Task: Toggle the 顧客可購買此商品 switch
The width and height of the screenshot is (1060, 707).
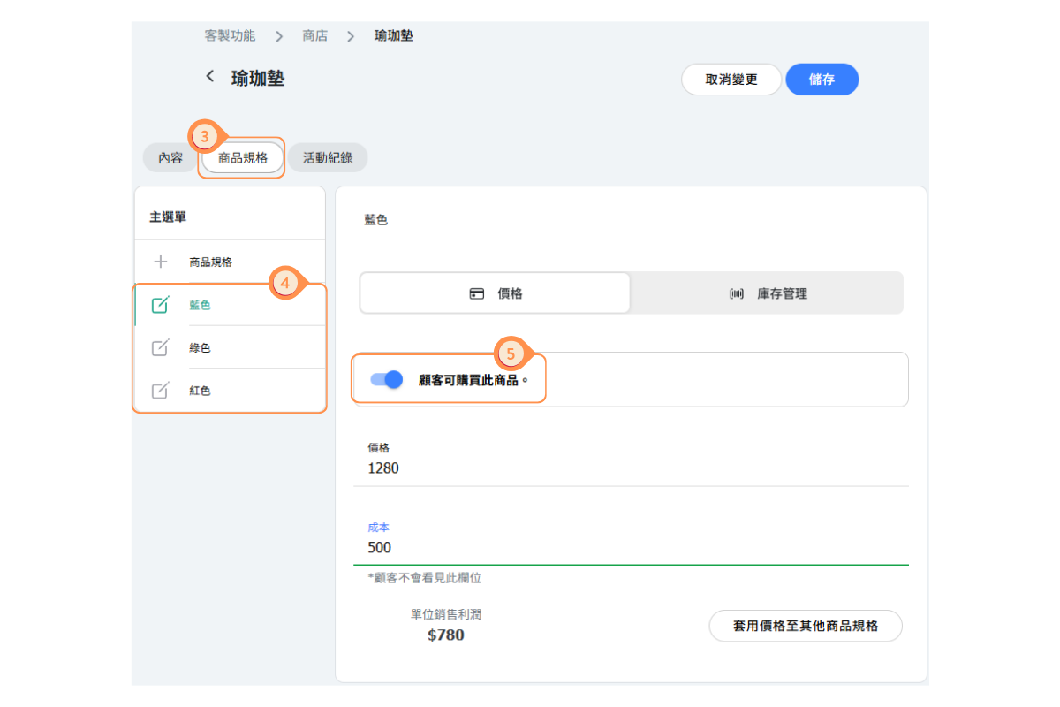Action: pos(387,379)
